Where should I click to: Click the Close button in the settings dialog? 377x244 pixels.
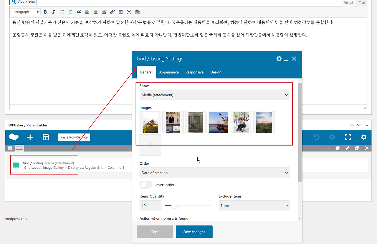coord(155,232)
